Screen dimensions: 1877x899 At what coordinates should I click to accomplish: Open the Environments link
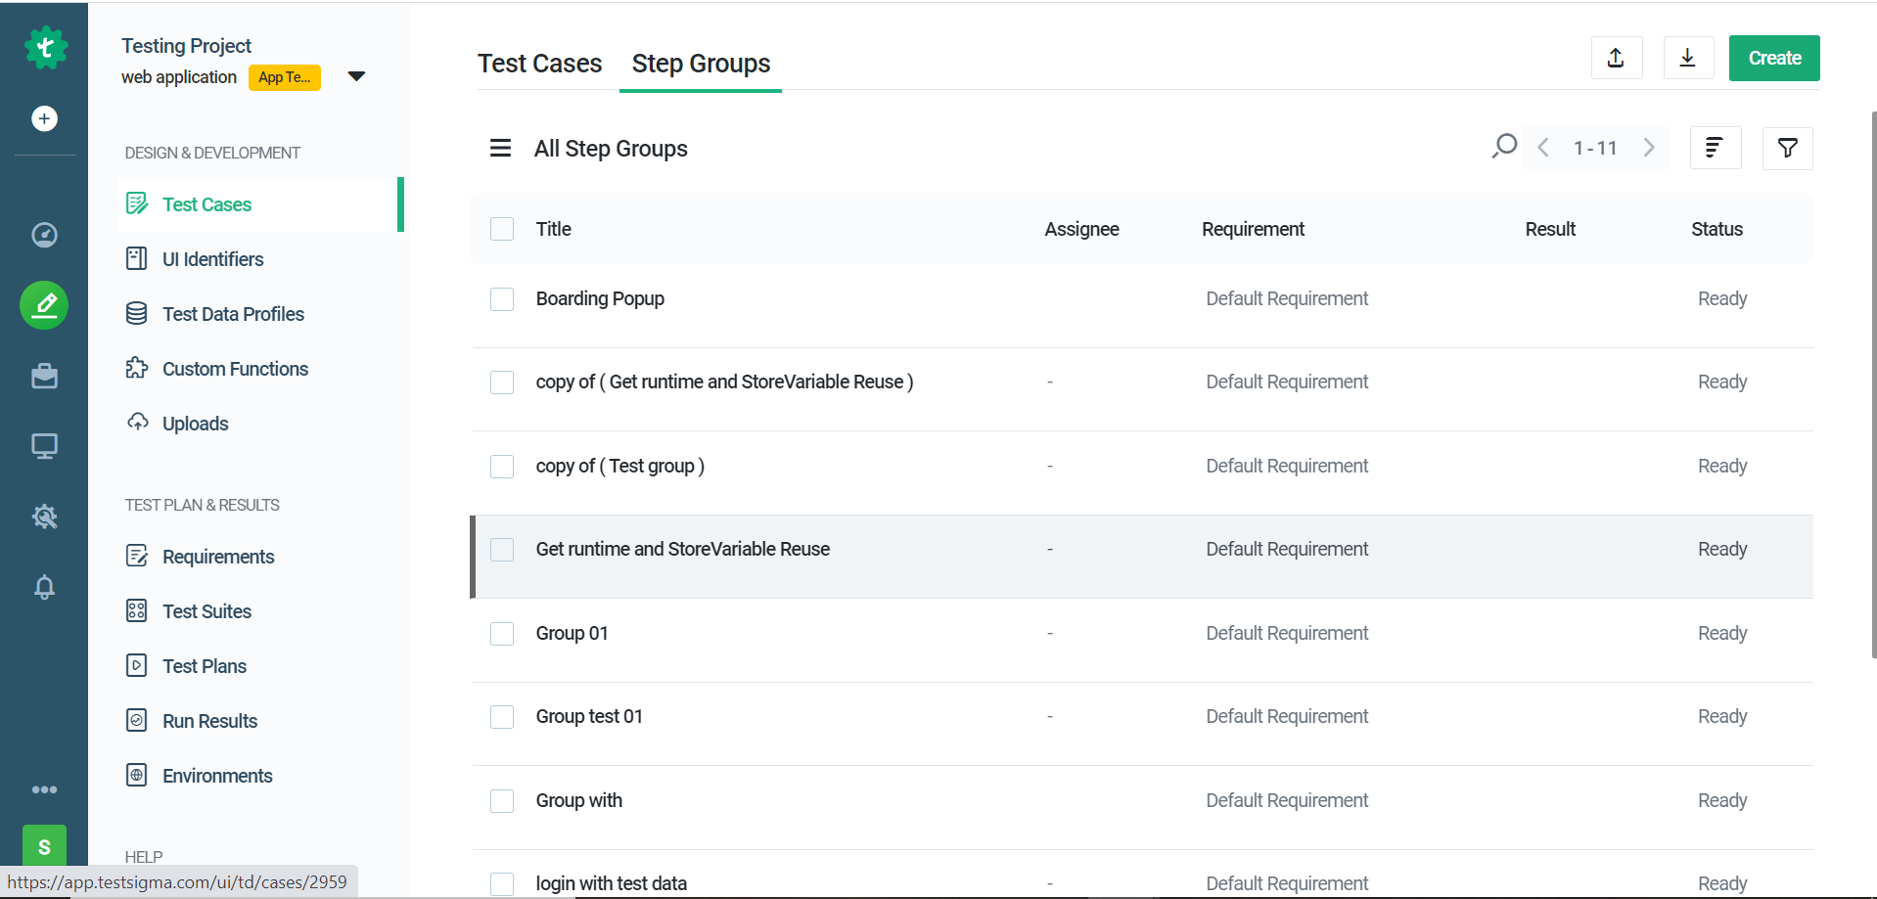coord(217,776)
